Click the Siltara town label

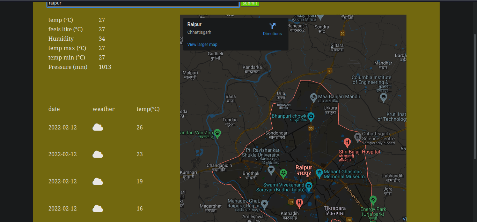click(337, 48)
